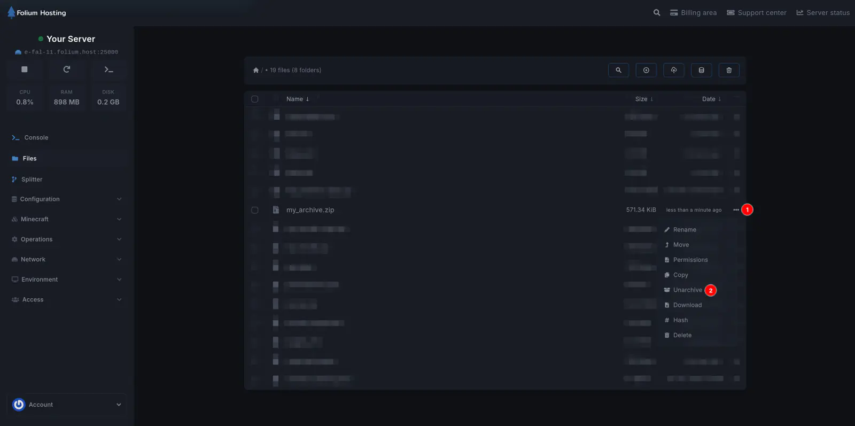Click the file manager search icon button
The height and width of the screenshot is (426, 855).
click(618, 70)
